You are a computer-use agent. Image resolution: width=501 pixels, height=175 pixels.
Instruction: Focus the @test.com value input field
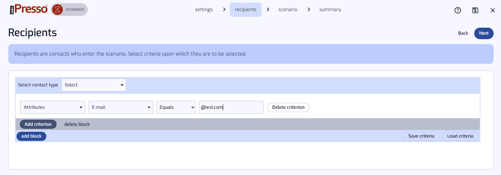click(x=231, y=107)
